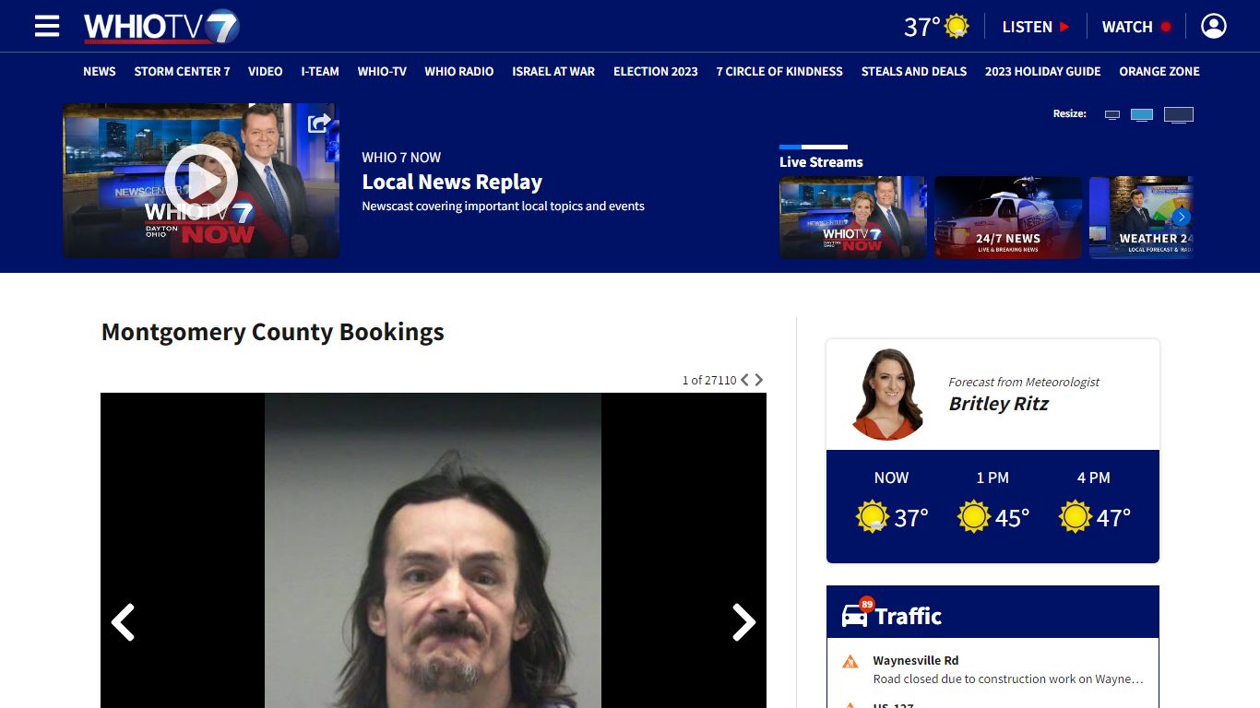
Task: Open the hamburger main menu
Action: tap(47, 26)
